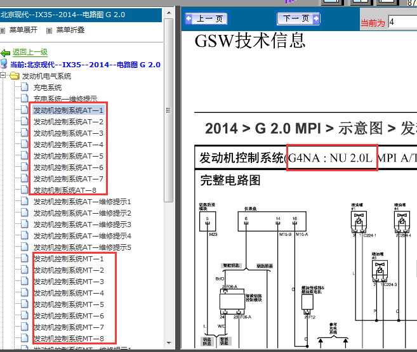Viewport: 417px width, 352px height.
Task: Collapse the 发动机电气系统 folder node
Action: pos(3,75)
